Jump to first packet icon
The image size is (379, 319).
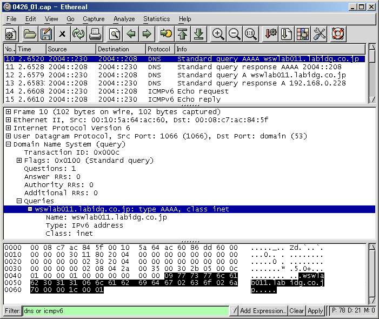coord(182,34)
